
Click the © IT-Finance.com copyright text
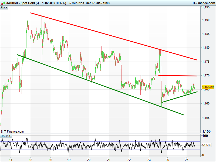pyautogui.click(x=12, y=131)
